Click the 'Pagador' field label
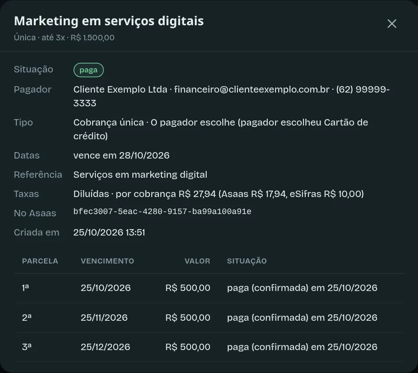Viewport: 418px width, 373px height. coord(33,89)
